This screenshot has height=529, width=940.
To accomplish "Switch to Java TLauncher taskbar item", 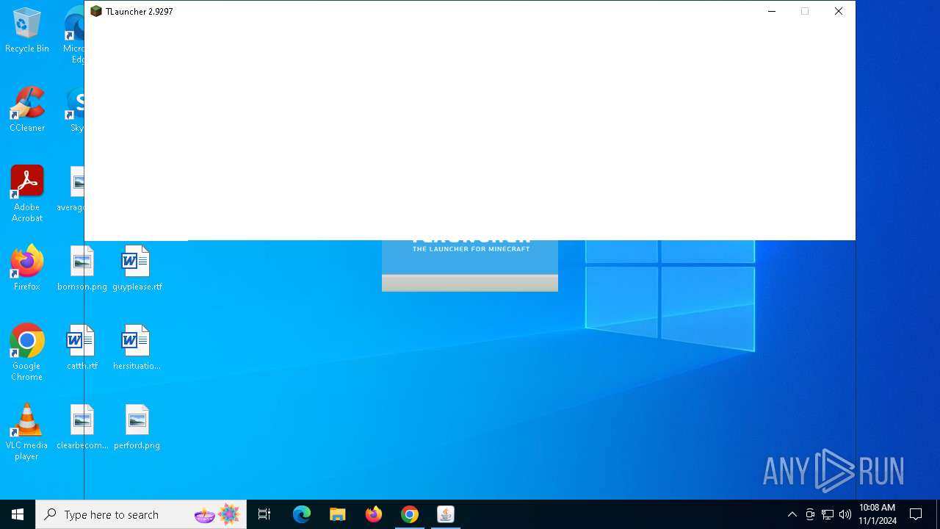I will click(x=446, y=514).
